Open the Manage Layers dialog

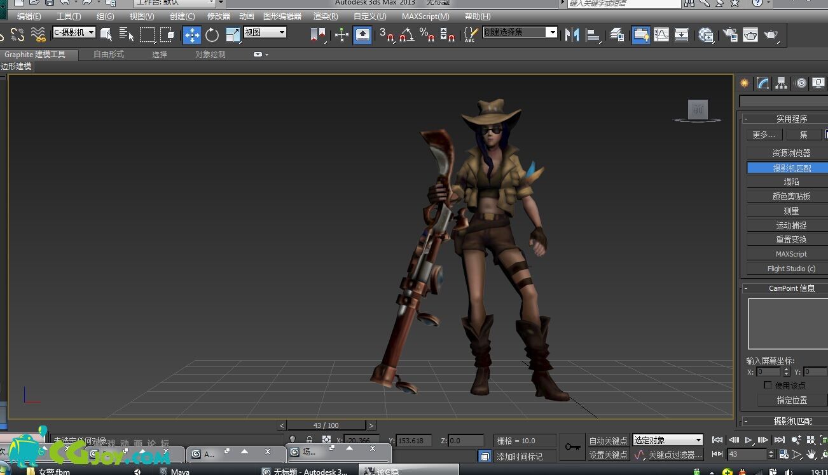617,34
